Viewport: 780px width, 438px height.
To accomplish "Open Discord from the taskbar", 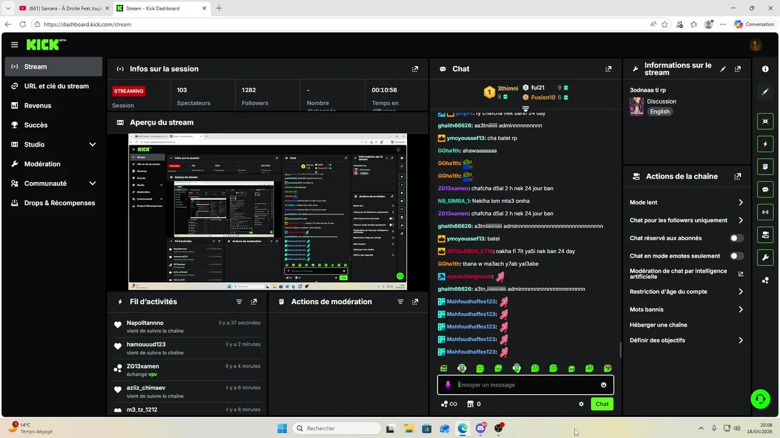I will pos(481,428).
